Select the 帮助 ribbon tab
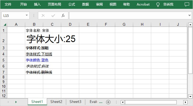Viewport: 193px width, 106px height. pyautogui.click(x=127, y=4)
